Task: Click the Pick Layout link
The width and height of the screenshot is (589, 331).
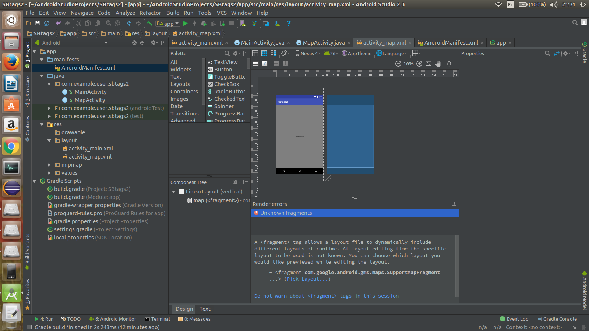Action: [x=307, y=279]
